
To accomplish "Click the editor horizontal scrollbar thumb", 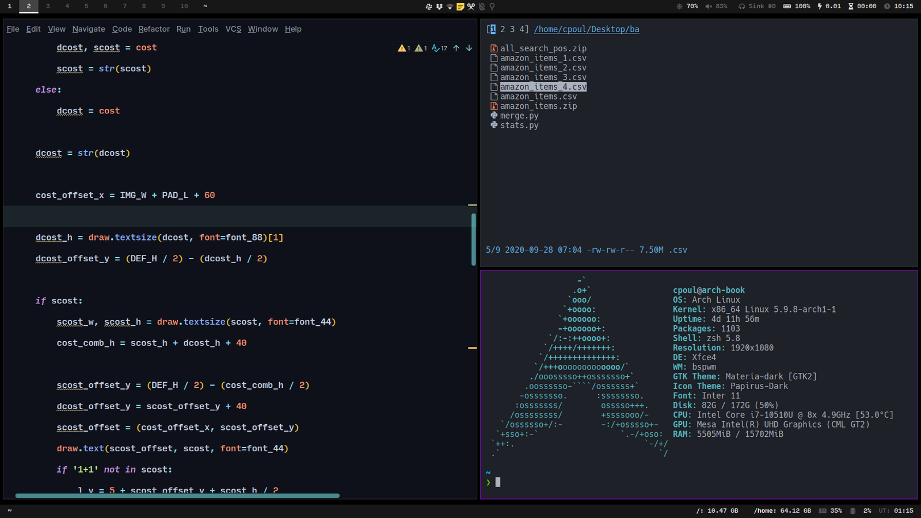I will coord(177,496).
